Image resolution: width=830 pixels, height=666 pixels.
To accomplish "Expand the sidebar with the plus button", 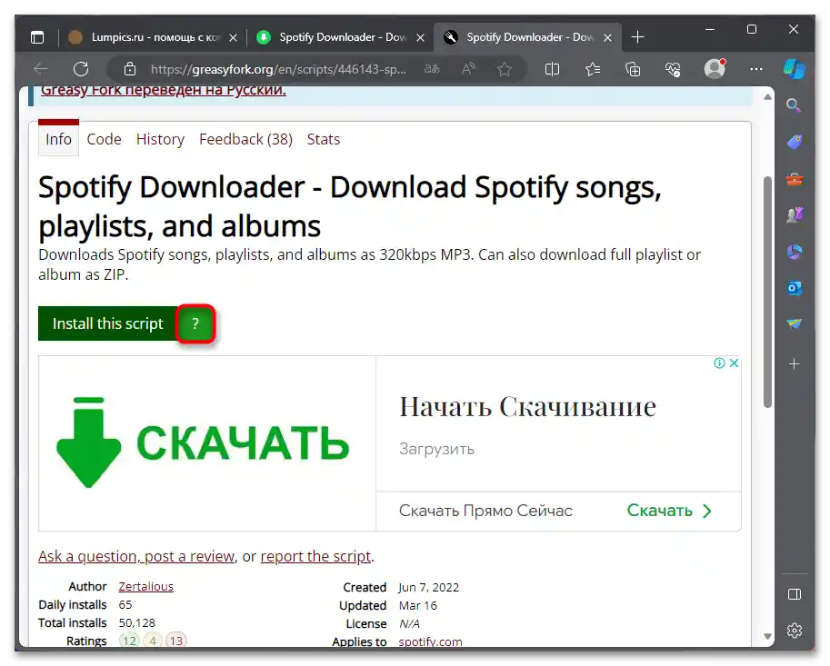I will tap(794, 363).
